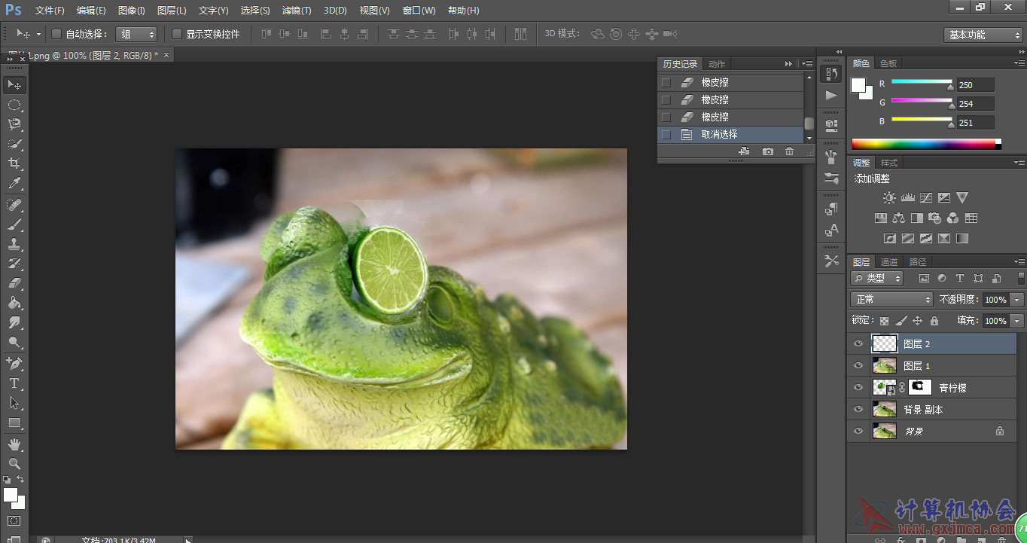Open the Layers panel flyout menu

[1019, 262]
